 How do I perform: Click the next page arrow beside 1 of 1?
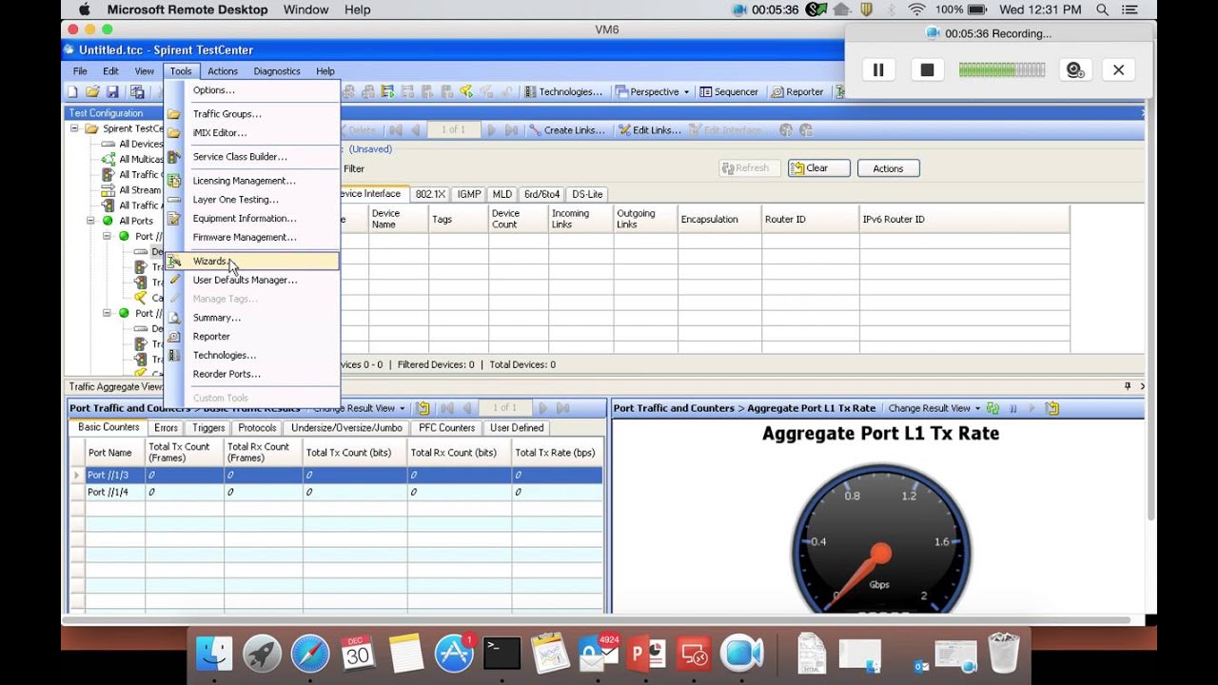492,130
